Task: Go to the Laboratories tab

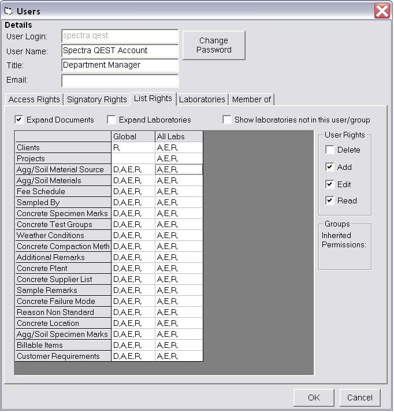Action: pyautogui.click(x=202, y=99)
